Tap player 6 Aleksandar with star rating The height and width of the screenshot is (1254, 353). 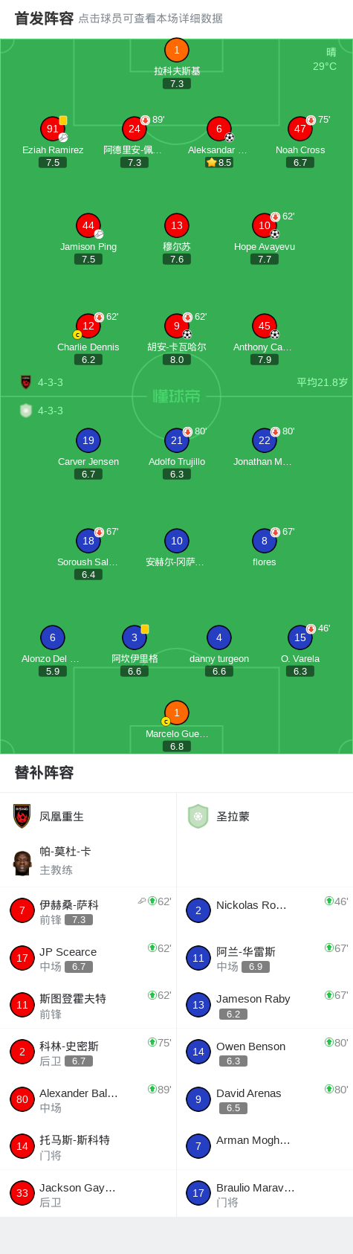click(x=219, y=129)
